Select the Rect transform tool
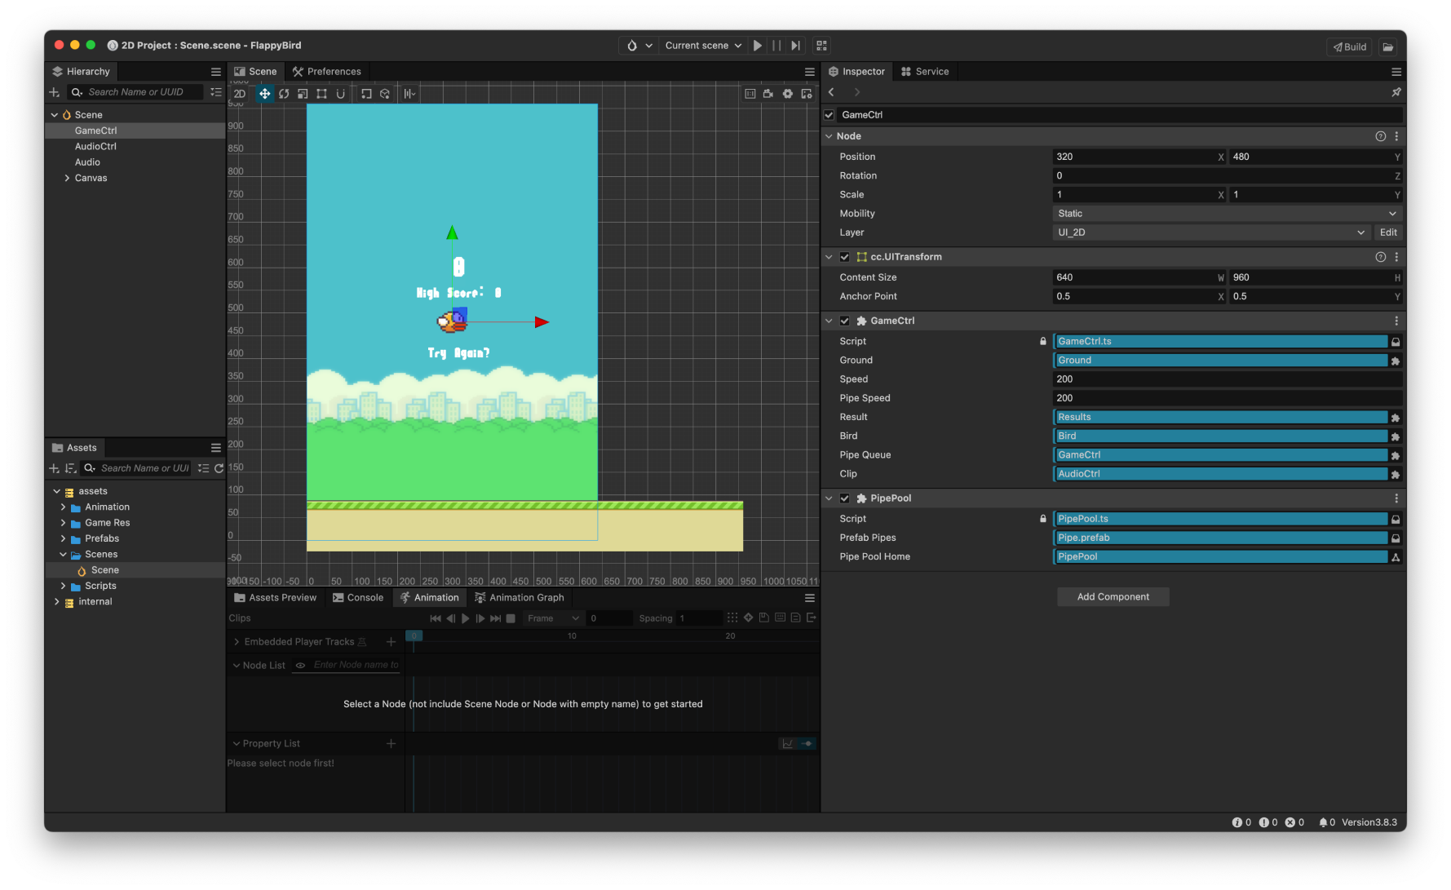This screenshot has width=1451, height=890. pos(321,94)
